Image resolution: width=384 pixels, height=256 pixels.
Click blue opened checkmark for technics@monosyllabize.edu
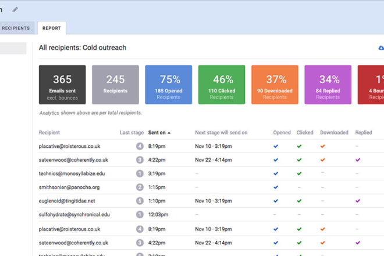coord(276,173)
